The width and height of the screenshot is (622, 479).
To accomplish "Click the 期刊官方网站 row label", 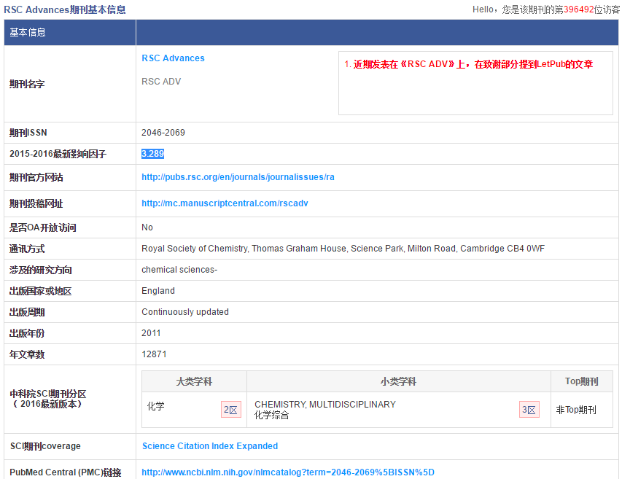I will click(36, 178).
